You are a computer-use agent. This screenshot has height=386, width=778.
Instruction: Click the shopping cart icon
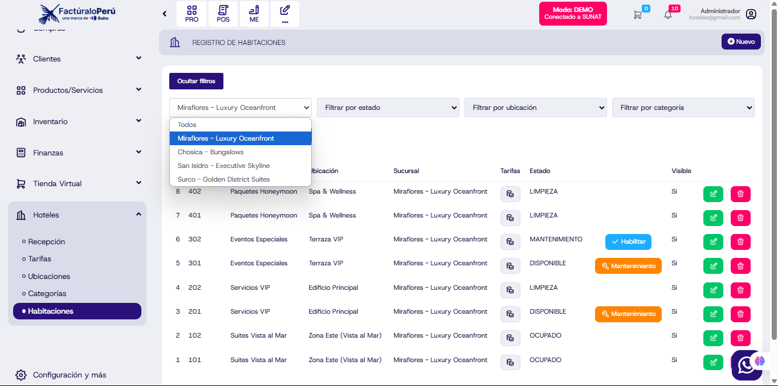(637, 15)
